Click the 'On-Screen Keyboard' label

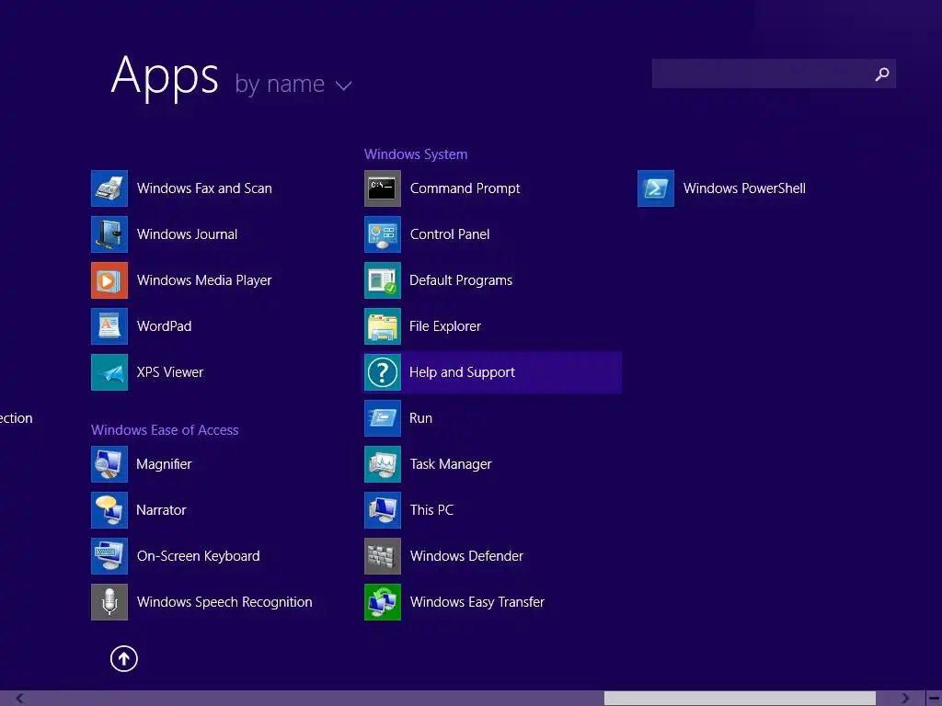tap(199, 556)
